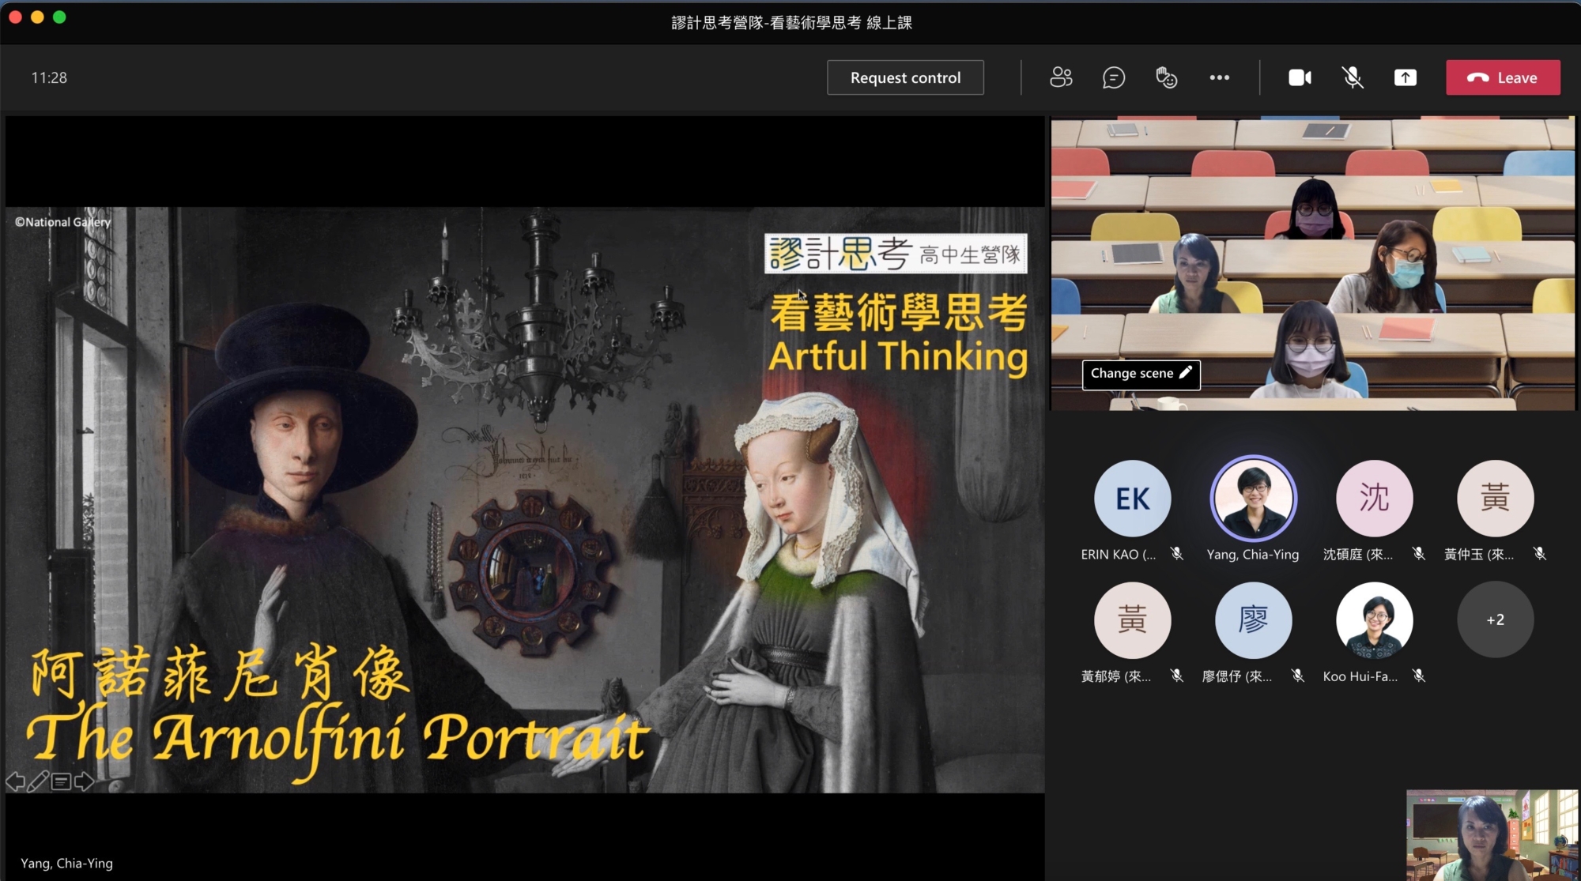
Task: Open the share content tray
Action: pos(1406,77)
